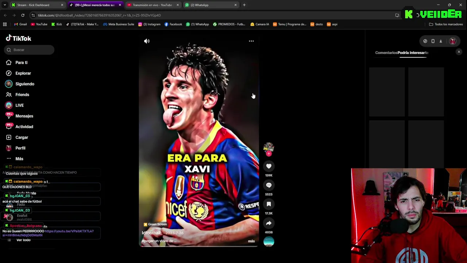The image size is (467, 263).
Task: Click the youtu.be link in chat overlay
Action: [69, 231]
